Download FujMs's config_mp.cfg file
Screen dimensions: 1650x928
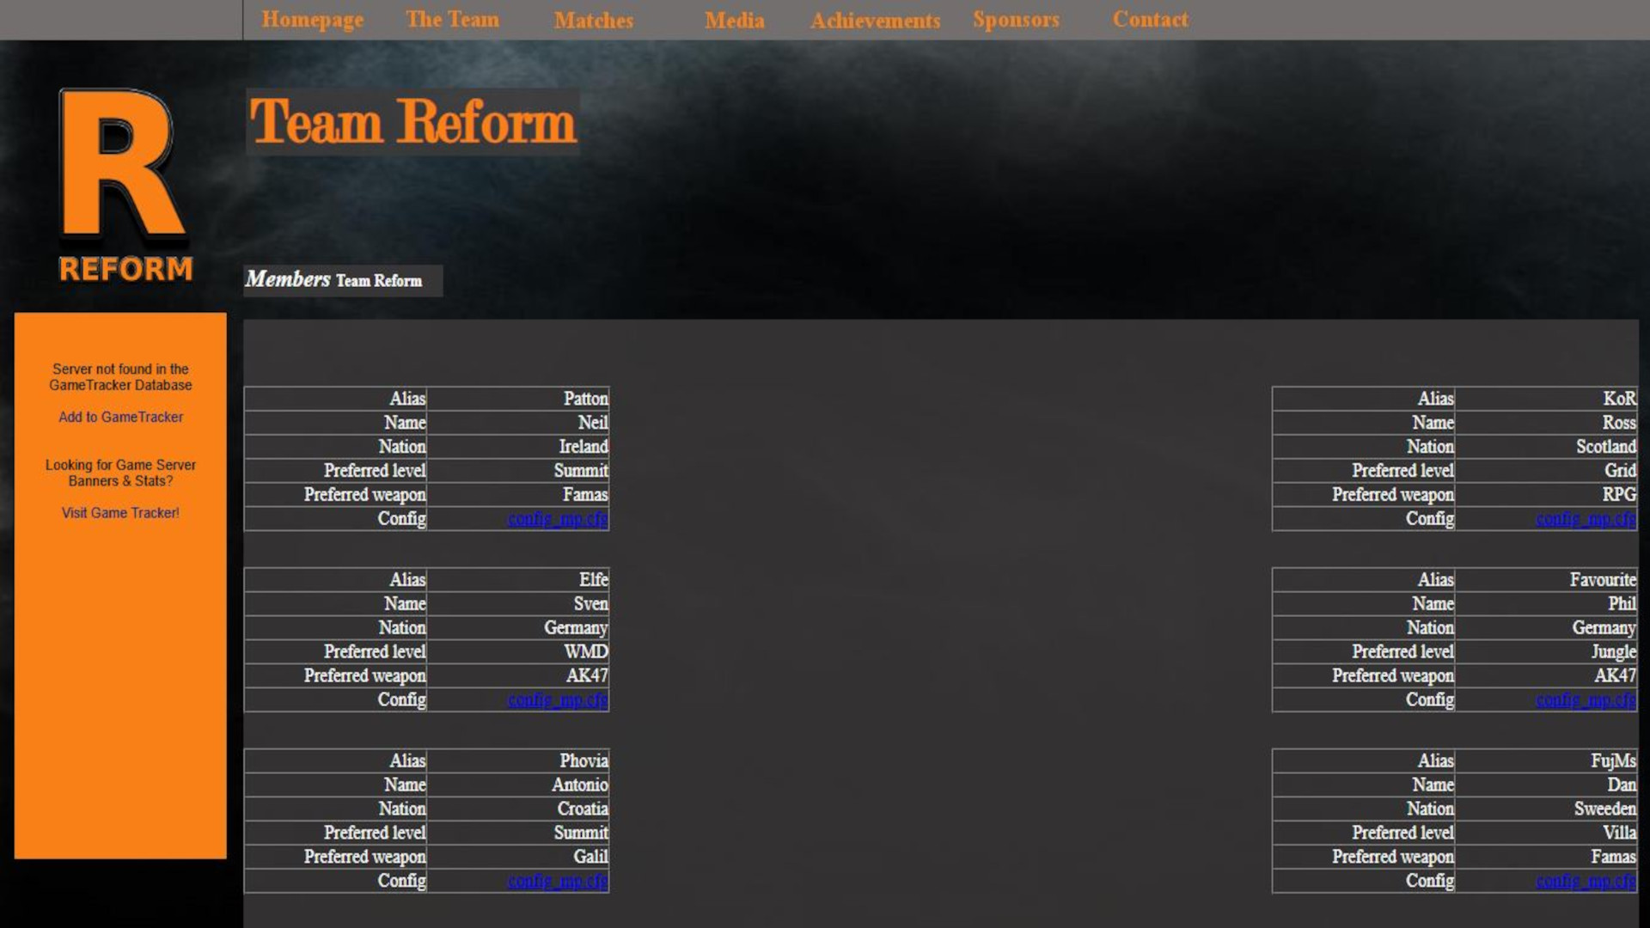click(1585, 882)
